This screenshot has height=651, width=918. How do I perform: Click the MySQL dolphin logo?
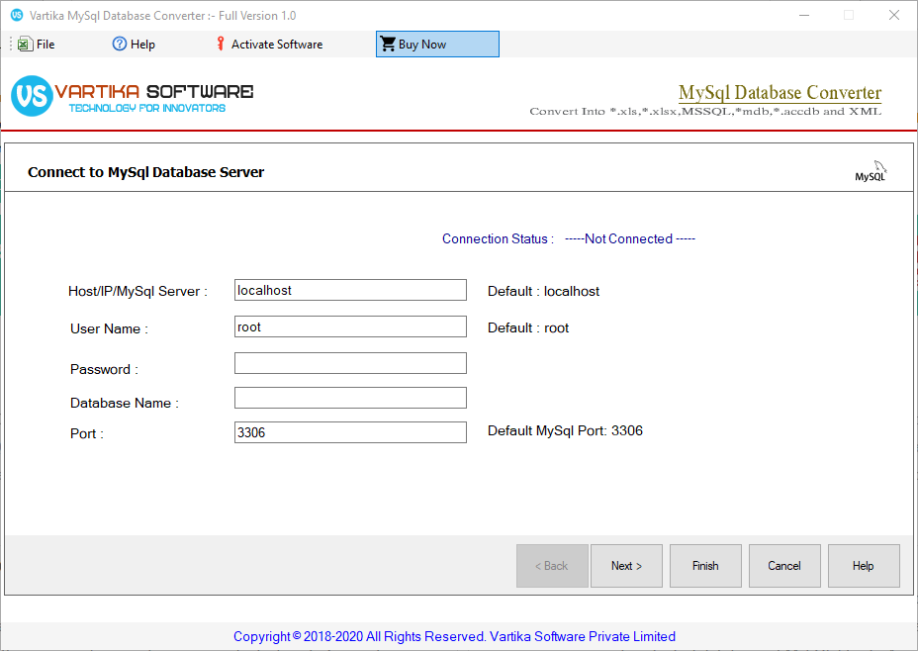click(871, 171)
